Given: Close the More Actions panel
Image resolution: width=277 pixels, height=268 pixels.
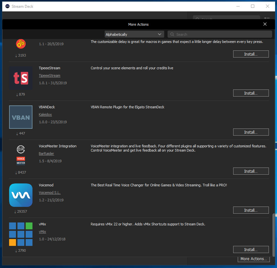Looking at the screenshot, I should (x=265, y=24).
